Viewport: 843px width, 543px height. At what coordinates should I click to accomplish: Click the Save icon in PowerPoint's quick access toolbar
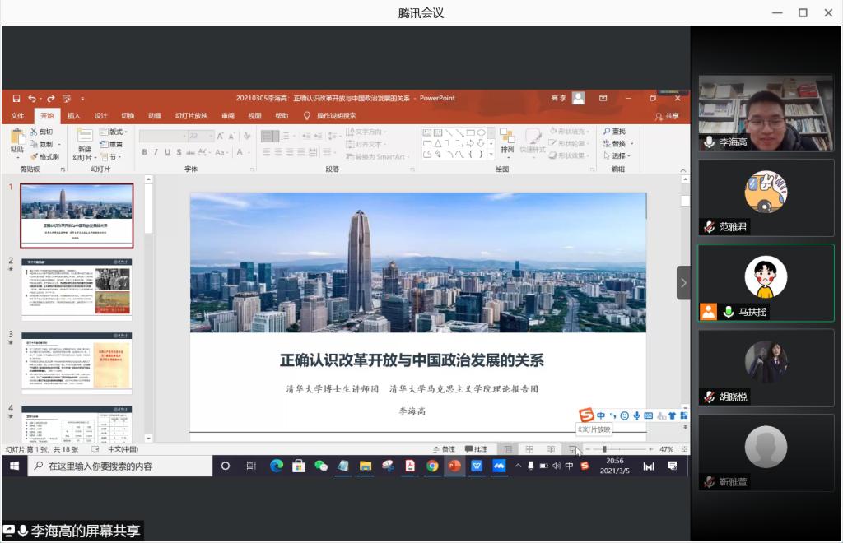click(x=16, y=98)
